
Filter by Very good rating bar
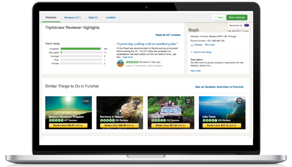coord(81,52)
